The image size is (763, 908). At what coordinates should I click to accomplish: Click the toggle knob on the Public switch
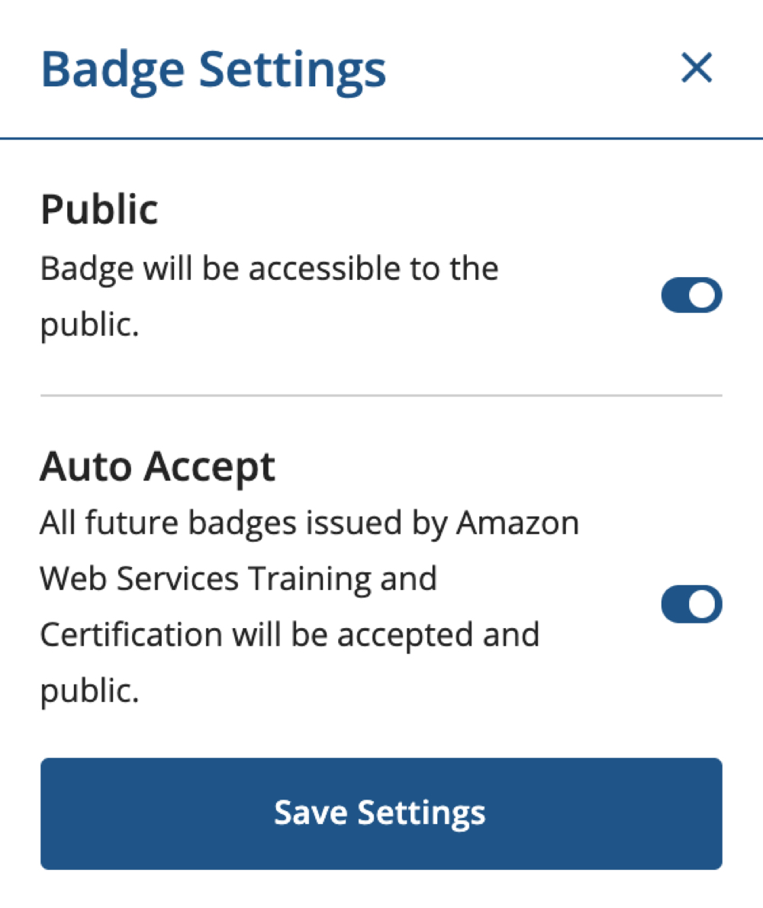702,295
